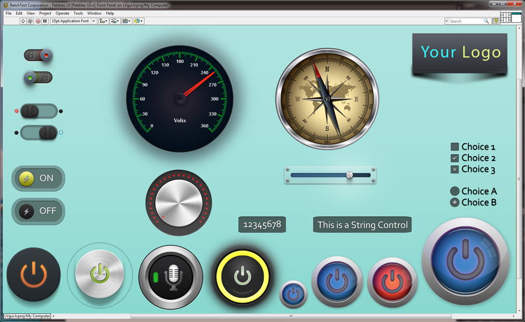Open the Help menu
525x322 pixels.
pos(110,13)
